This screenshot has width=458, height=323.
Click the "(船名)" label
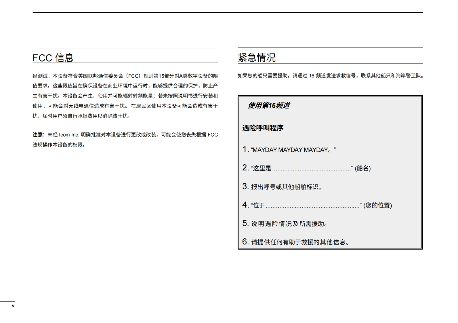(362, 168)
